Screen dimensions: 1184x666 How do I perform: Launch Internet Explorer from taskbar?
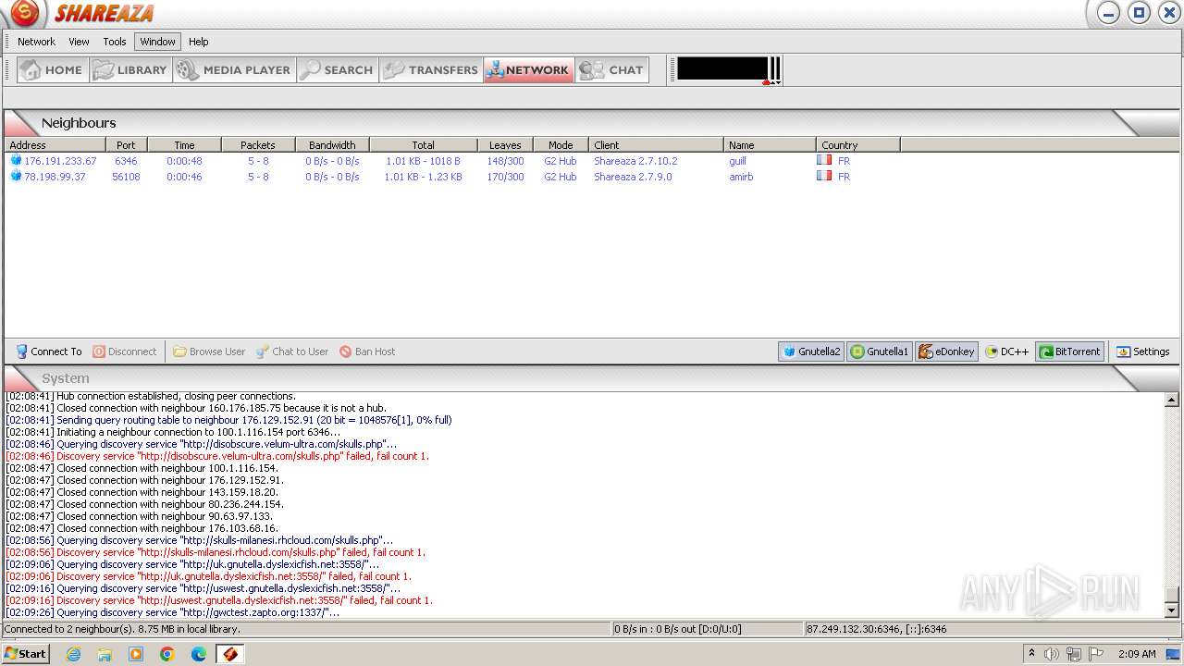[73, 654]
